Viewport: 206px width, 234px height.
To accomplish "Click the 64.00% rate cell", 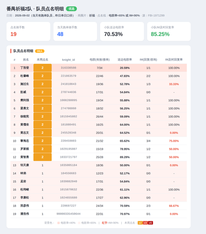I will point(125,124).
